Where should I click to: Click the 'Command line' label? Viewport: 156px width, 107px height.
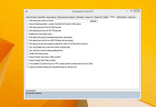coord(30,90)
